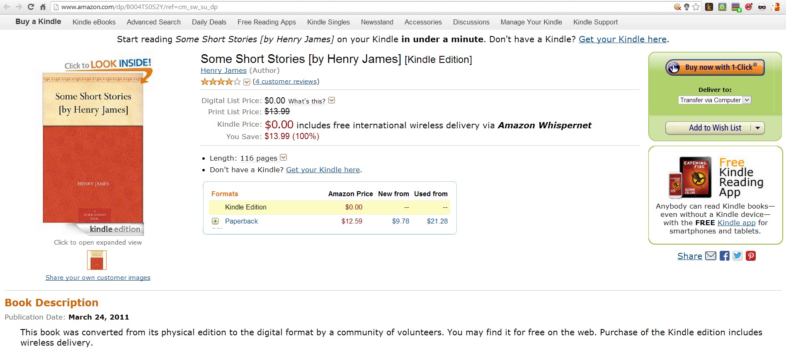
Task: Open the Share your own customer images link
Action: coord(98,278)
